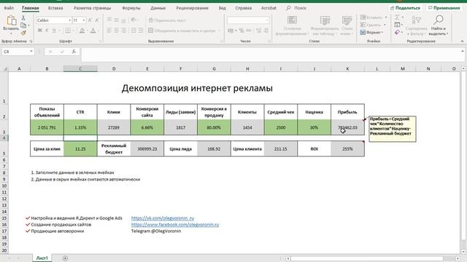This screenshot has height=262, width=467.
Task: Click the Fill down icon
Action: click(397, 25)
